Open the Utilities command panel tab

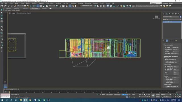click(179, 14)
